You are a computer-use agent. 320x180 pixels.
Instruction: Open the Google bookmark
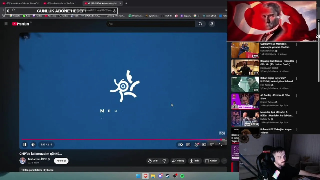pyautogui.click(x=15, y=16)
